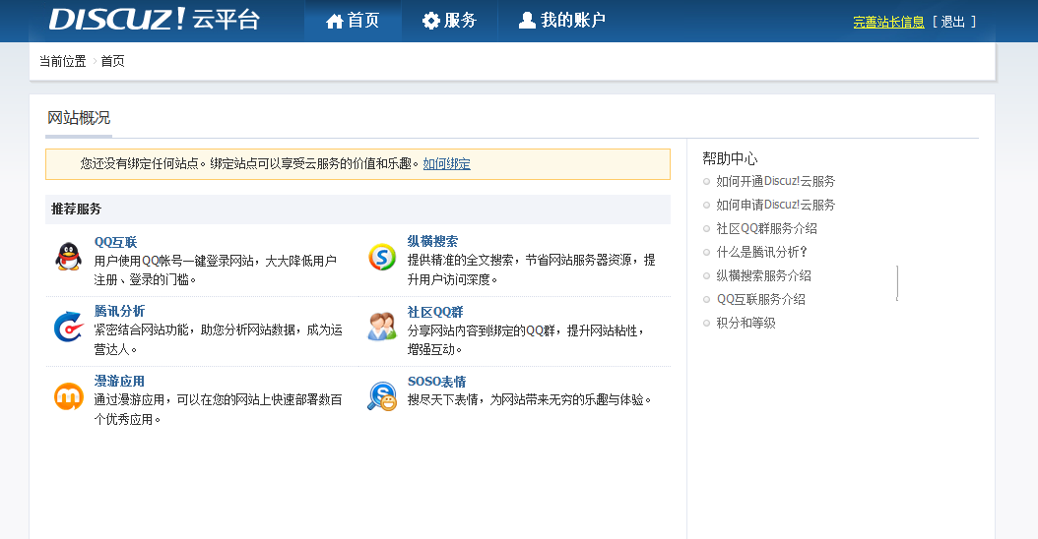Open help article 社区QQ群服务介绍
The width and height of the screenshot is (1038, 539).
[766, 229]
